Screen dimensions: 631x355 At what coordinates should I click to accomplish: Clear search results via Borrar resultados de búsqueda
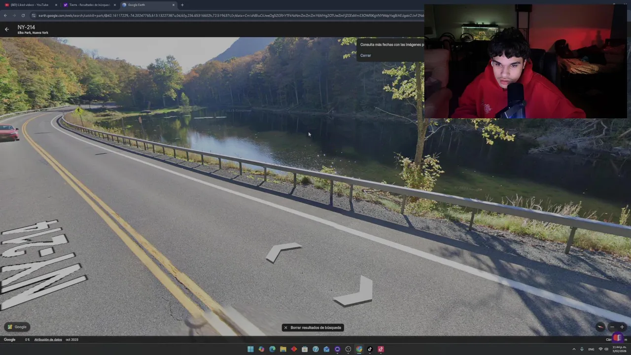[x=313, y=327]
